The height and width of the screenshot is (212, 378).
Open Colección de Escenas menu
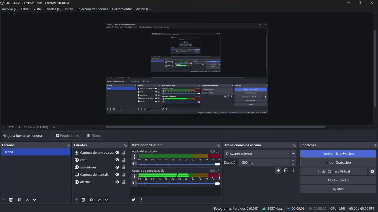click(92, 9)
